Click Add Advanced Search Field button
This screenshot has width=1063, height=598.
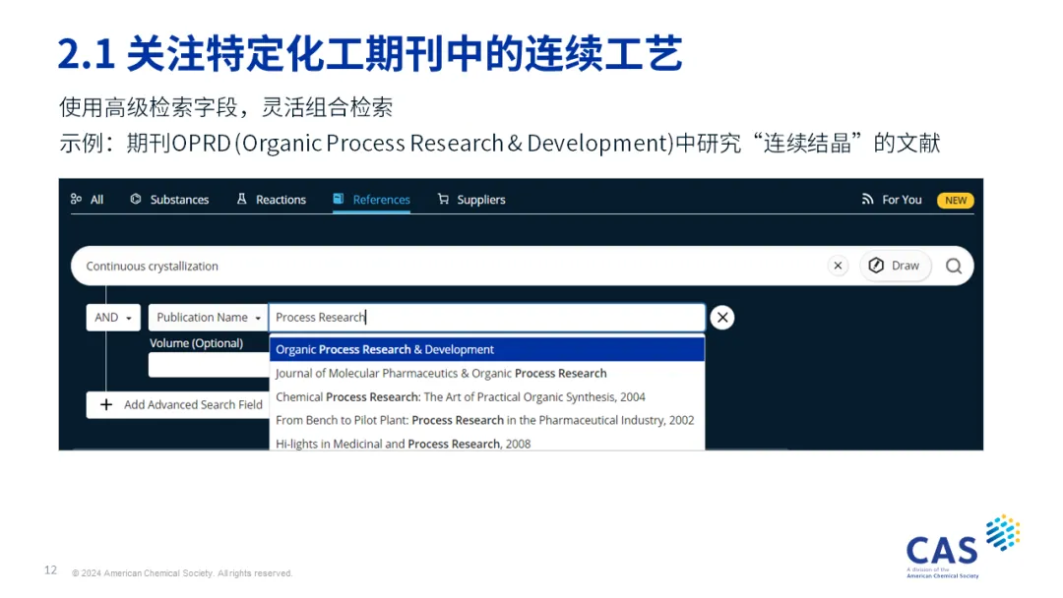(x=177, y=405)
